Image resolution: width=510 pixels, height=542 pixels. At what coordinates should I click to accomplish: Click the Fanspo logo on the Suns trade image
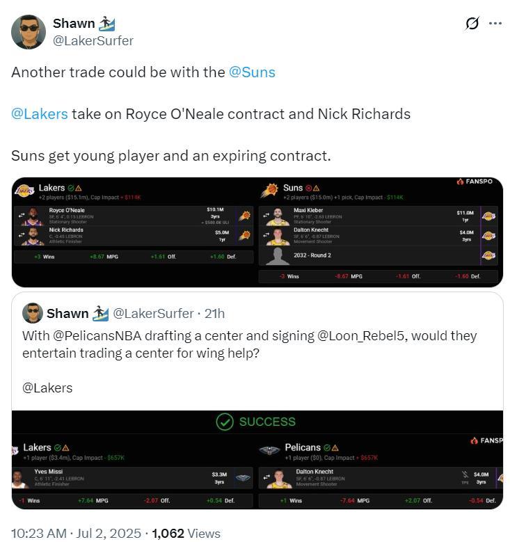474,182
